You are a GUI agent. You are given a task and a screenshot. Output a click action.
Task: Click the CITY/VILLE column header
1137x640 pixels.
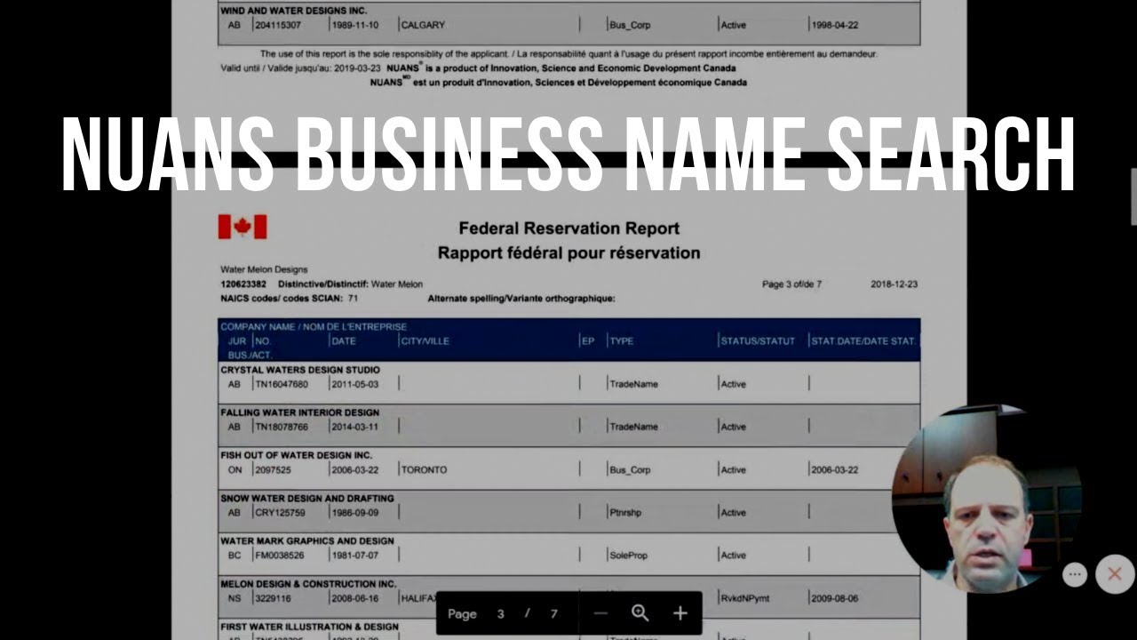point(425,341)
